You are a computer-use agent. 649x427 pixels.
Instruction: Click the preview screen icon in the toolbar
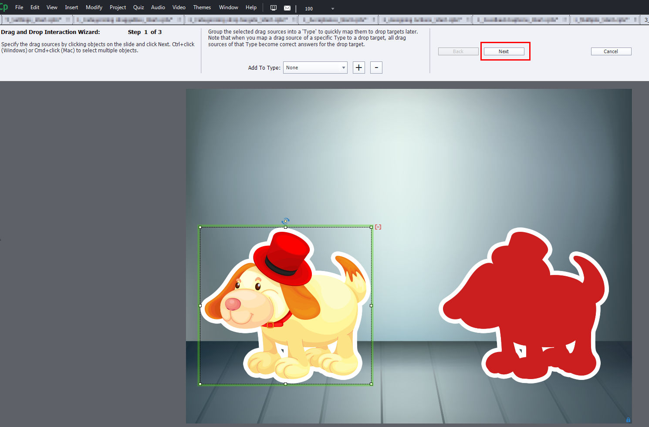click(273, 7)
